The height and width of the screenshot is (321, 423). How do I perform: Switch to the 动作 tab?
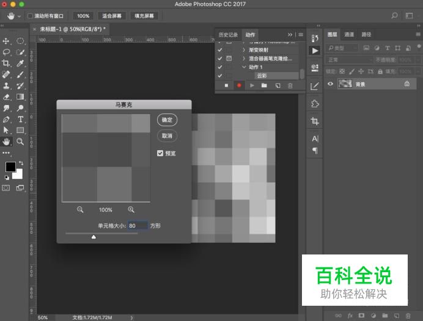click(250, 34)
